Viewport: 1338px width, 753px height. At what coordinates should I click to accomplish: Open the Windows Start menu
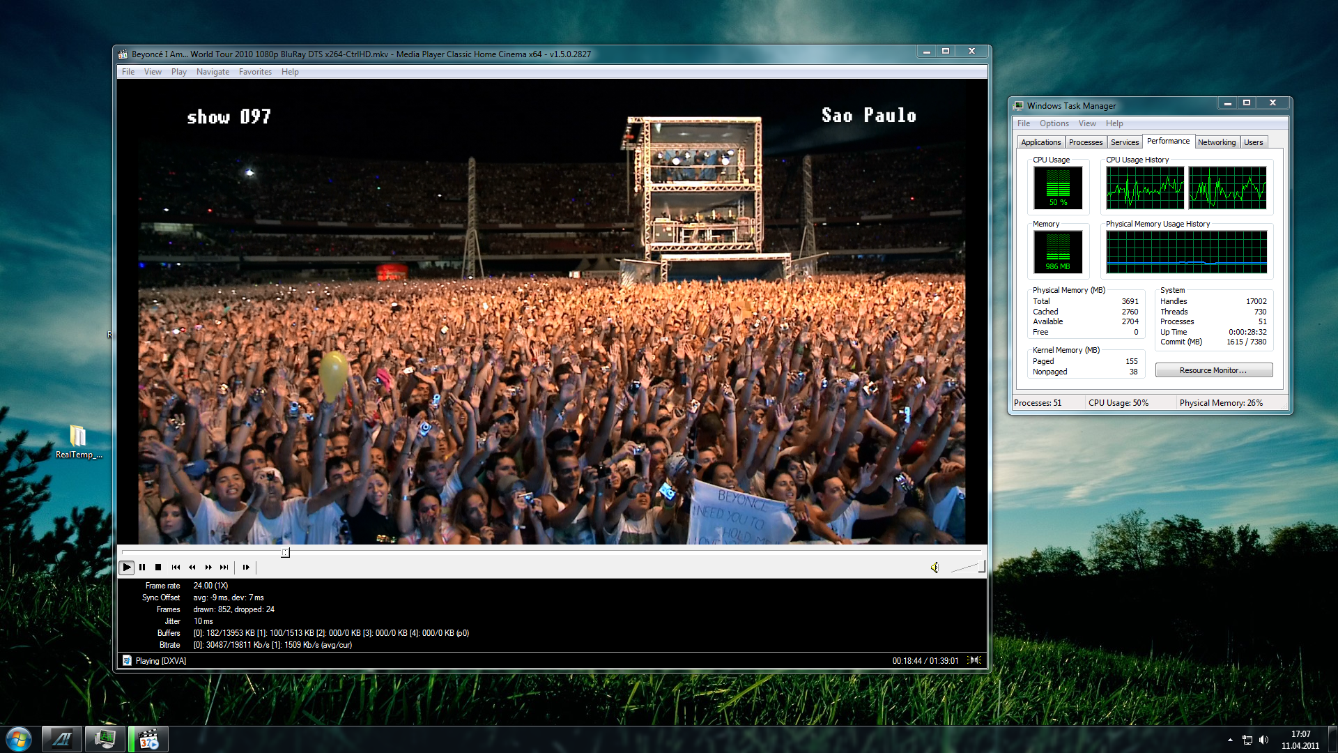click(18, 739)
